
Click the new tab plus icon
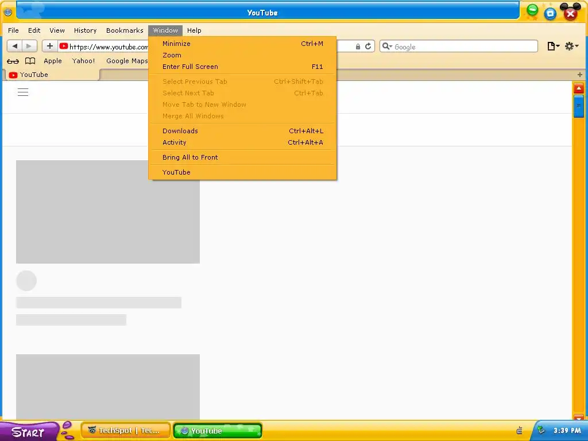pos(580,75)
